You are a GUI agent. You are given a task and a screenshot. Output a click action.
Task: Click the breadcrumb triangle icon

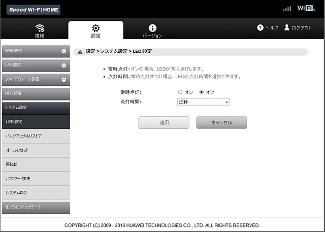[x=80, y=52]
